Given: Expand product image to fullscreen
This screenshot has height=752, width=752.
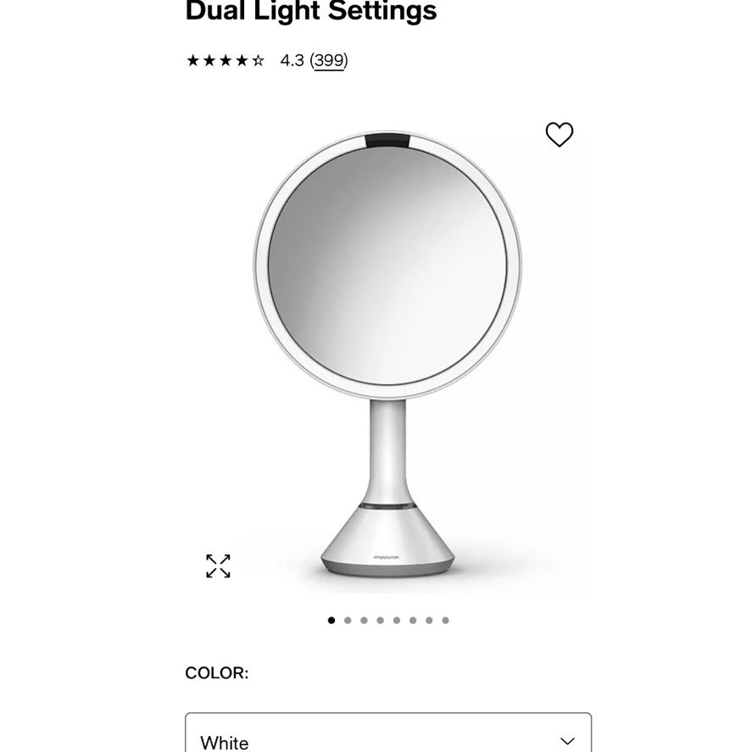Looking at the screenshot, I should 218,566.
